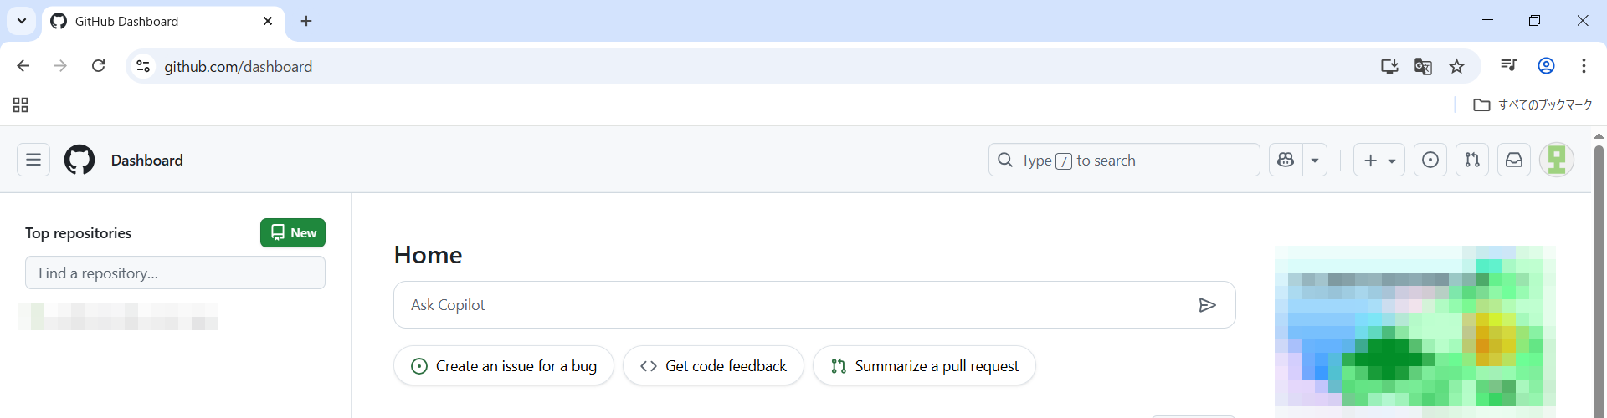Focus the Find a repository field
This screenshot has width=1607, height=418.
(175, 273)
